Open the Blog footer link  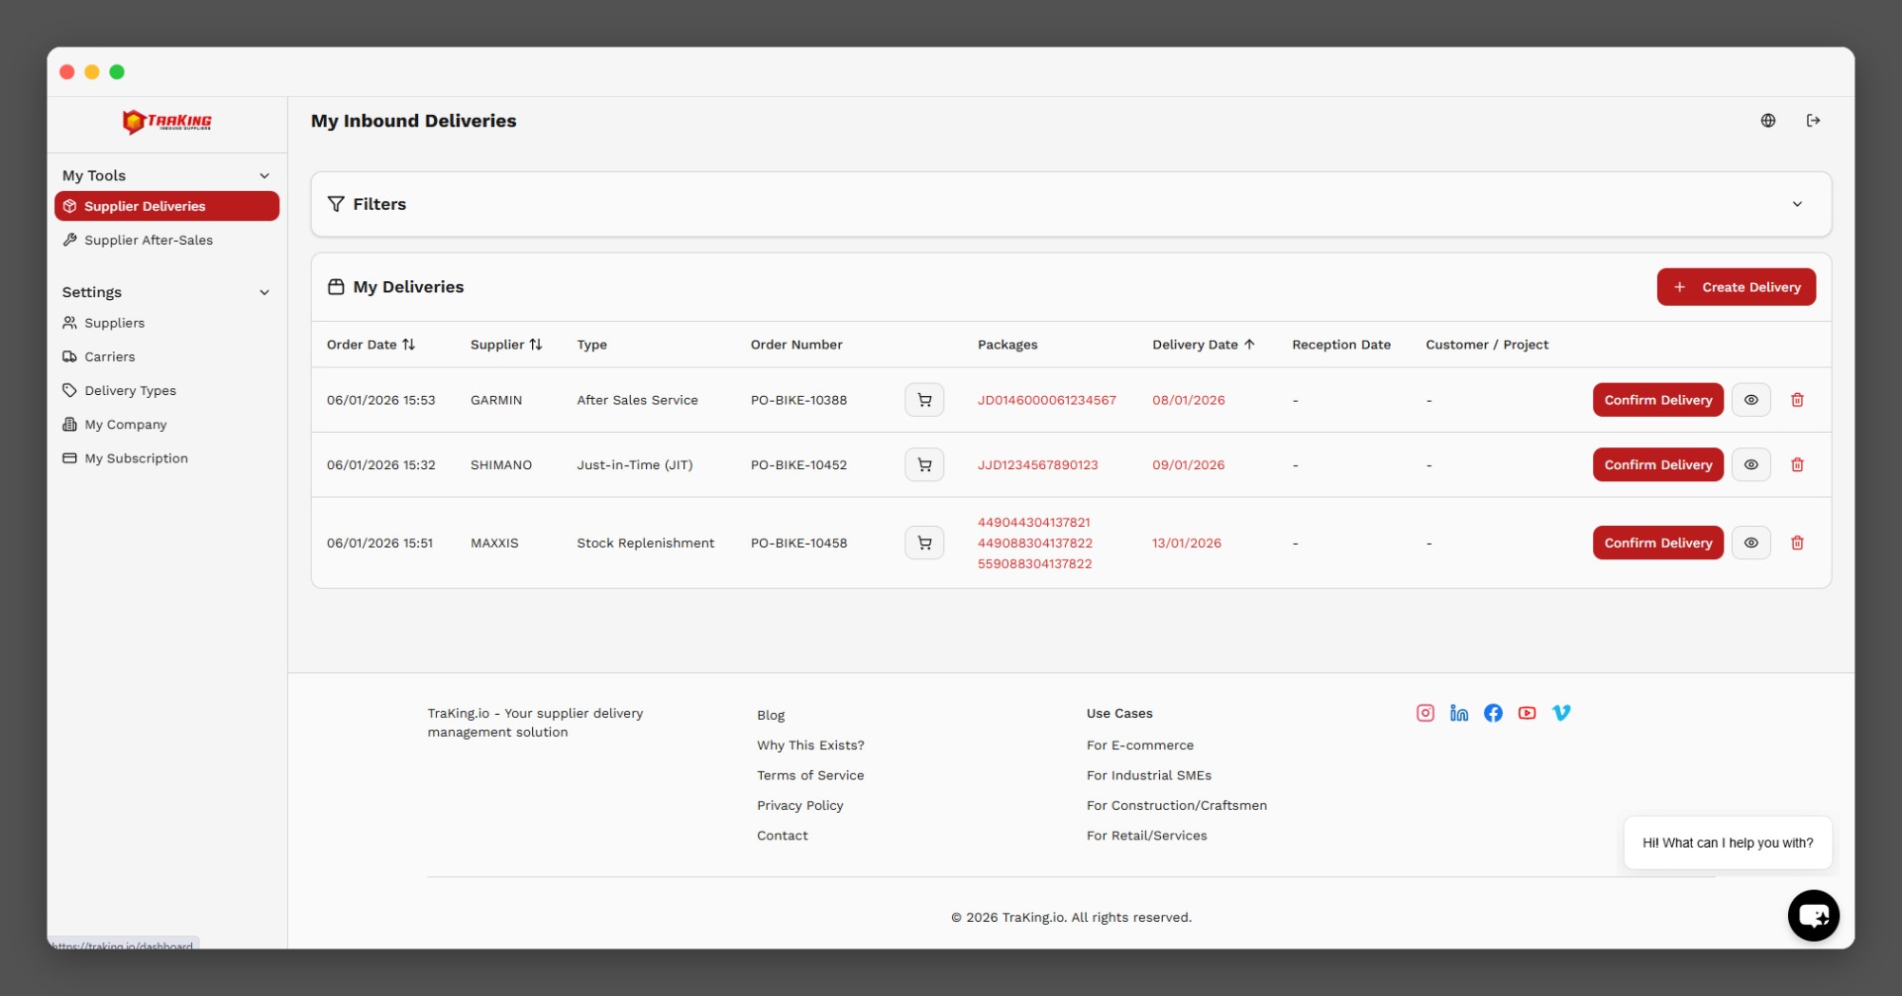pyautogui.click(x=771, y=715)
